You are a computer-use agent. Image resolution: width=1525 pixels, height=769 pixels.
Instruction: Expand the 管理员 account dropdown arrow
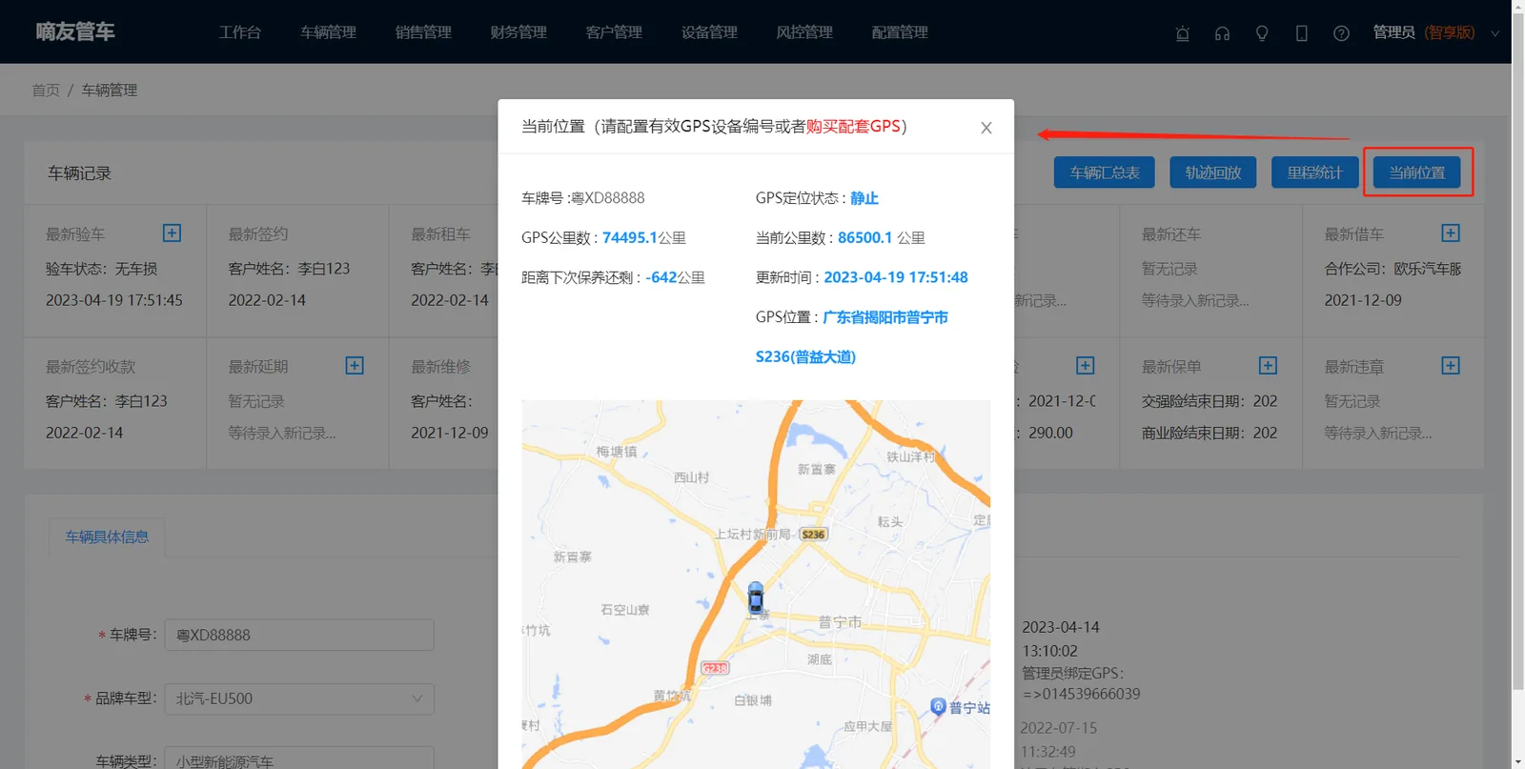(1494, 33)
